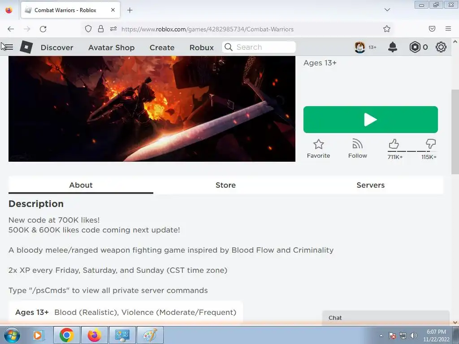Click the Action Center flag icon
Viewport: 459px width, 344px height.
392,335
